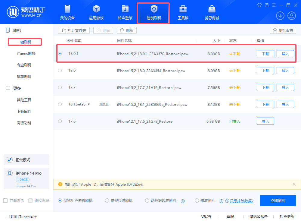Click the 刷机 phone icon in sidebar
This screenshot has height=221, width=301.
coord(8,30)
